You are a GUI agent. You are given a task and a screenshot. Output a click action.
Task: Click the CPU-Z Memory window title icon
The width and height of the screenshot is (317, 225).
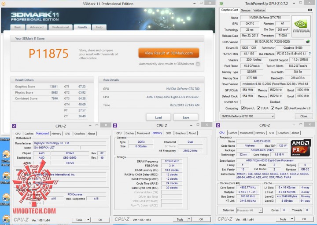[115, 126]
